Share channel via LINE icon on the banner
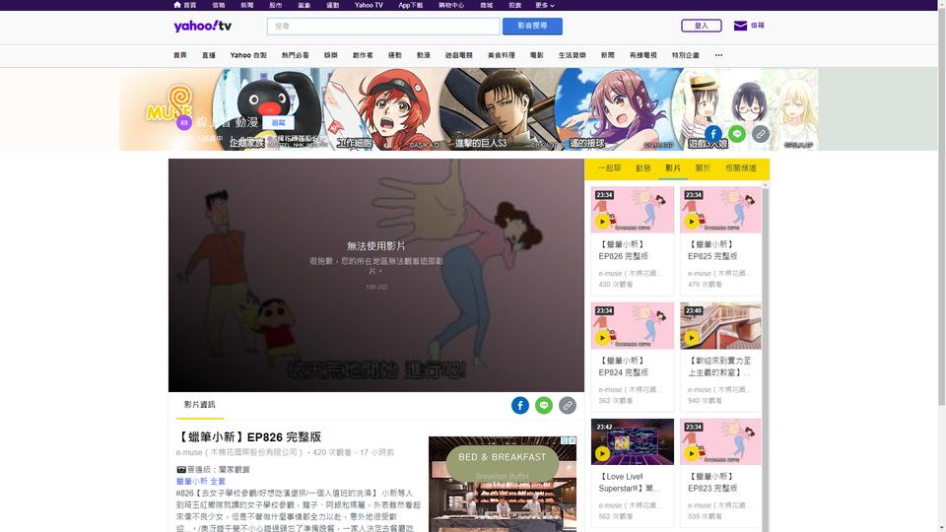The width and height of the screenshot is (946, 532). (737, 134)
